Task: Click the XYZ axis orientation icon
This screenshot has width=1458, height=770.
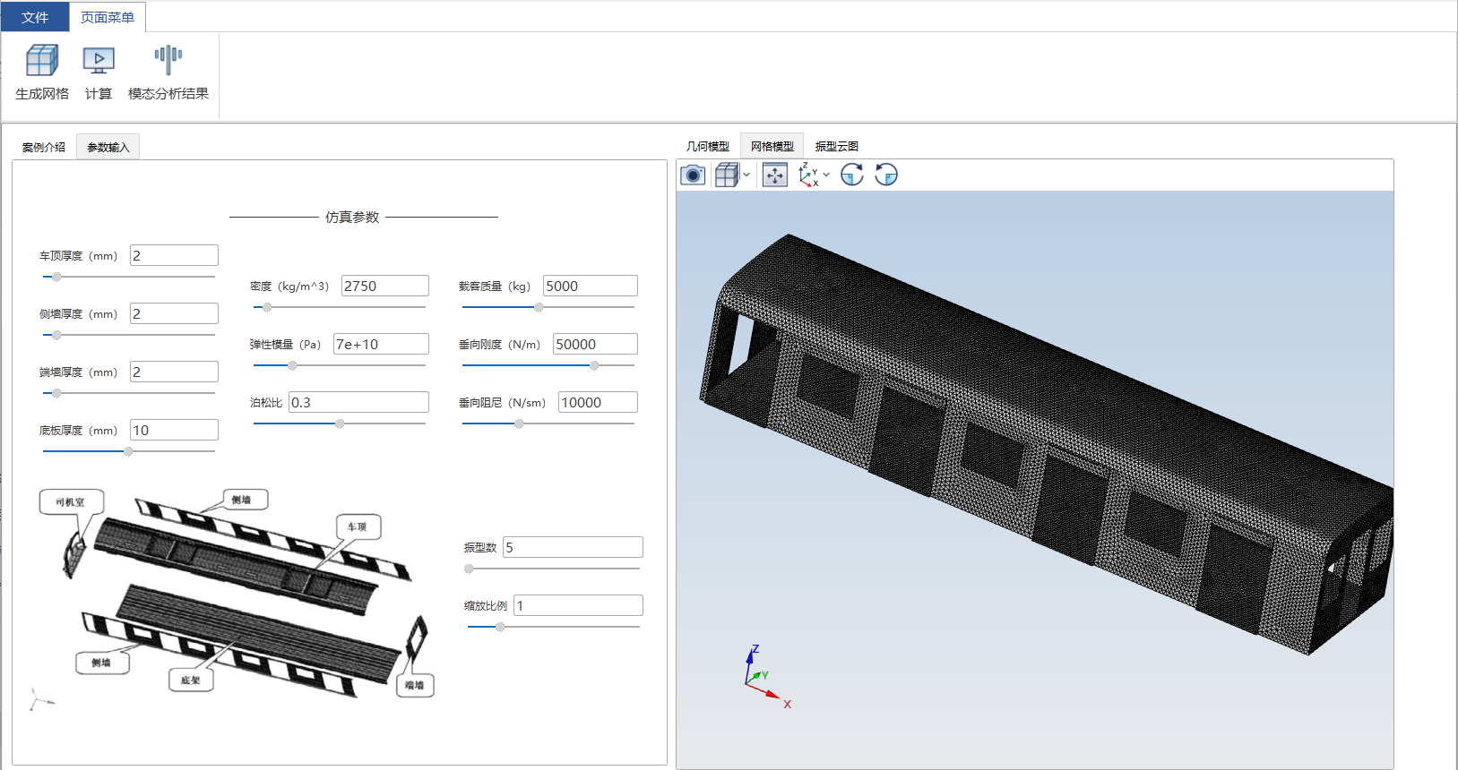Action: (808, 175)
